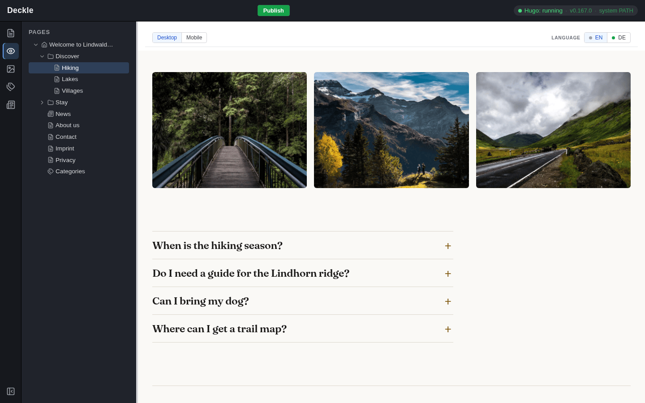Open the Categories entry in tree
The width and height of the screenshot is (645, 403).
click(x=79, y=171)
